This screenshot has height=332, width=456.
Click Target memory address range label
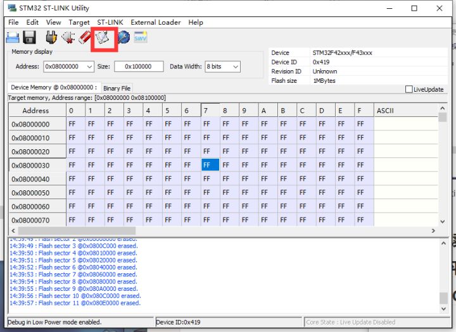click(x=87, y=98)
